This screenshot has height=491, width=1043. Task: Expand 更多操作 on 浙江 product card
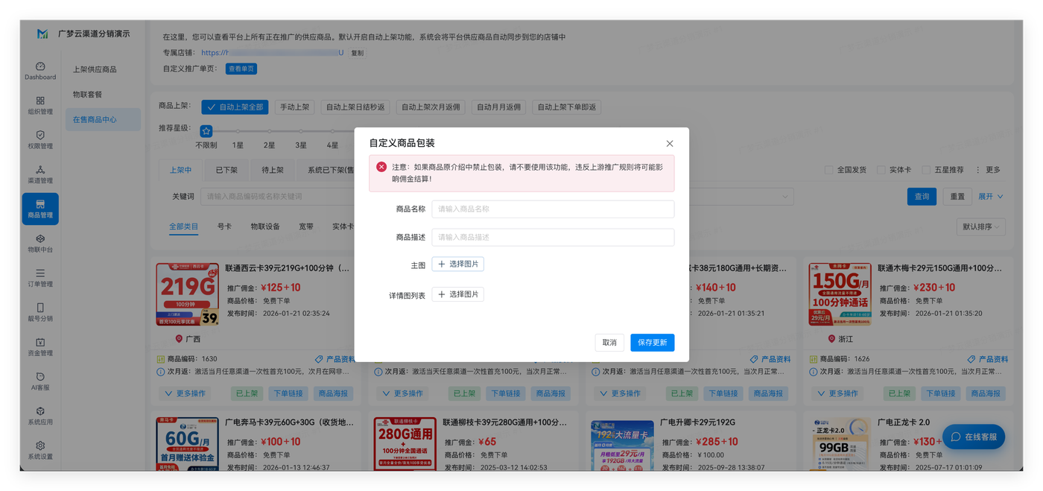coord(837,393)
